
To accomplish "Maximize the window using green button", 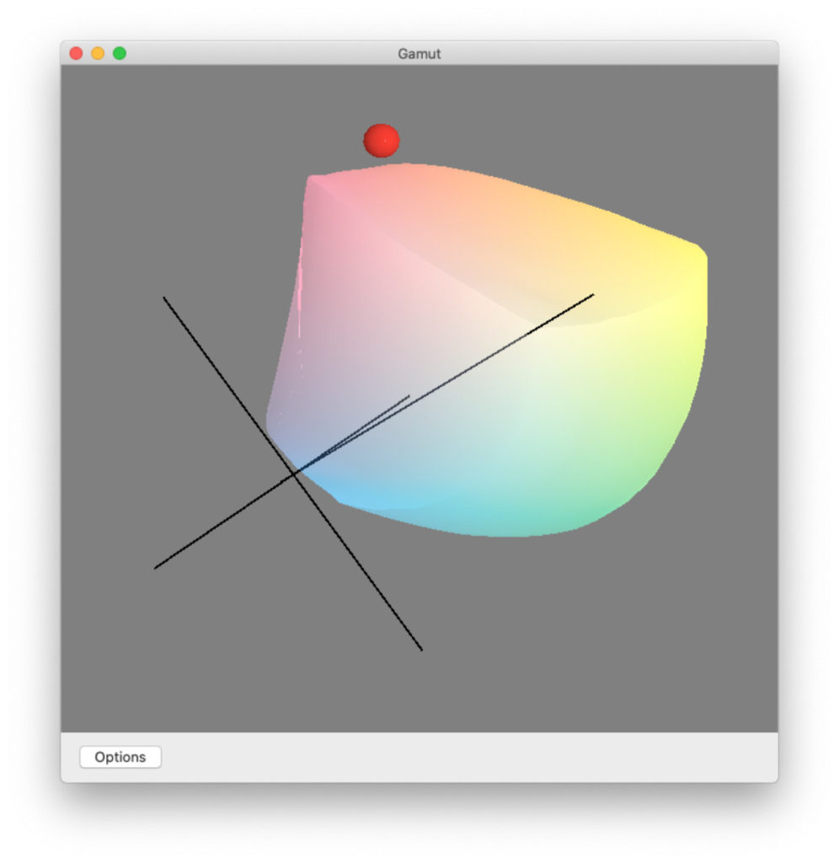I will [120, 53].
